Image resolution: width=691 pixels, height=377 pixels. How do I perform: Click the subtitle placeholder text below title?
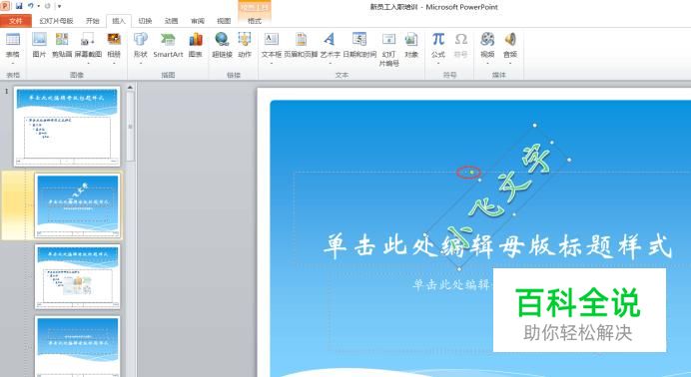click(x=451, y=284)
